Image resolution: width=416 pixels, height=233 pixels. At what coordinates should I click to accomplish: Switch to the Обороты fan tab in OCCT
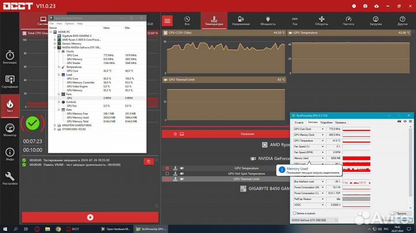coord(322,21)
